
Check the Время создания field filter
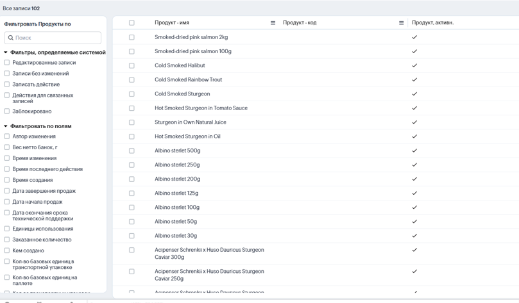pos(7,180)
